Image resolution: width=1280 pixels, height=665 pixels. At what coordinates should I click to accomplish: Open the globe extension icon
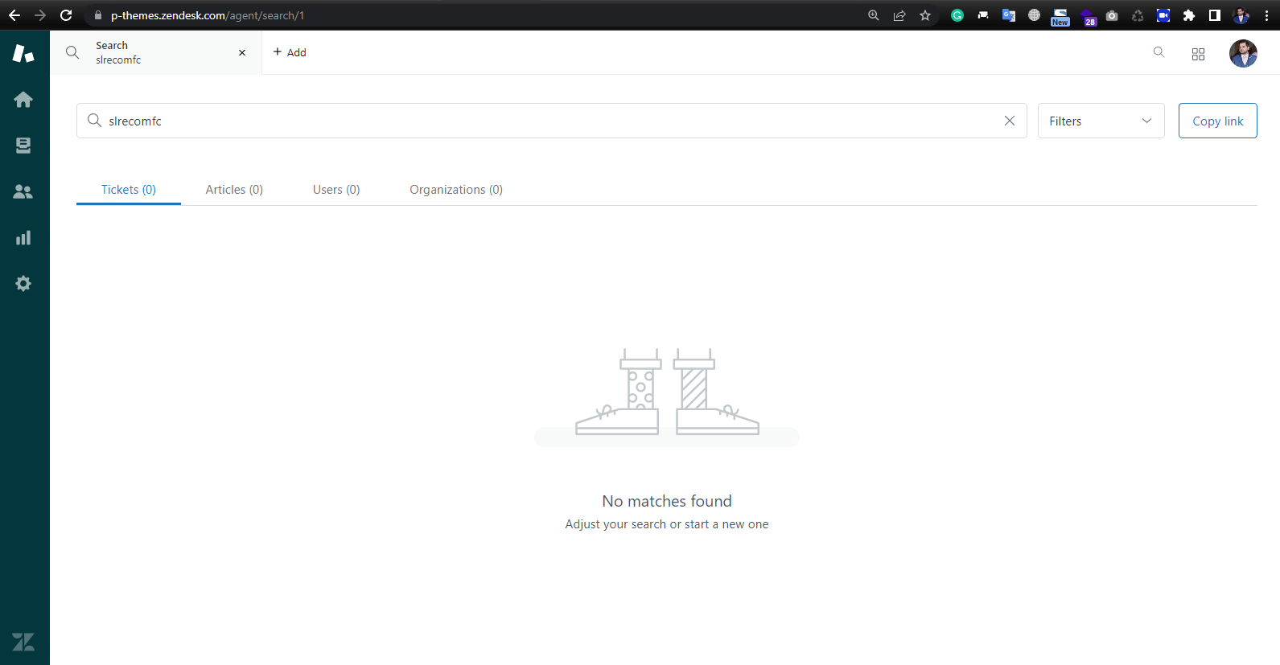(1034, 15)
